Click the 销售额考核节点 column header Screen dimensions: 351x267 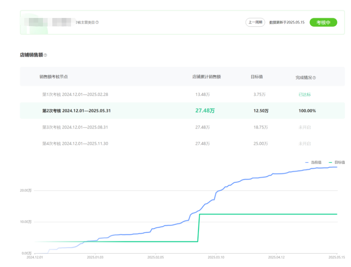point(53,77)
